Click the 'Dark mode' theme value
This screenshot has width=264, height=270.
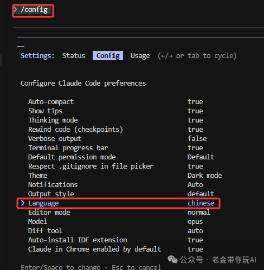click(205, 176)
